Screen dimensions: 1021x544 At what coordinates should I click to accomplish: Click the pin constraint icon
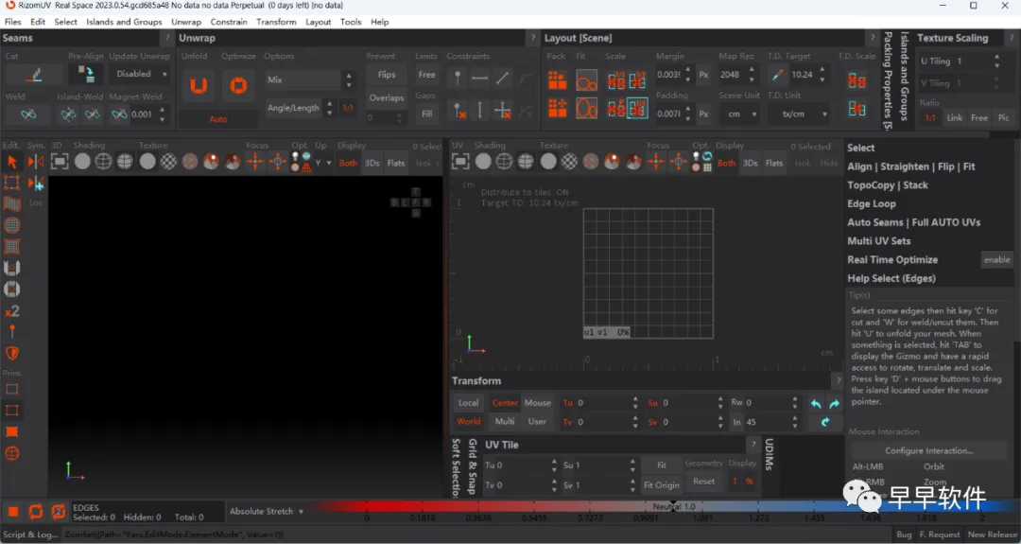click(458, 79)
